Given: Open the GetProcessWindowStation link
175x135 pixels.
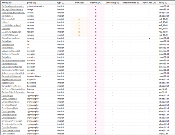Looking at the screenshot, I should [x=13, y=89].
